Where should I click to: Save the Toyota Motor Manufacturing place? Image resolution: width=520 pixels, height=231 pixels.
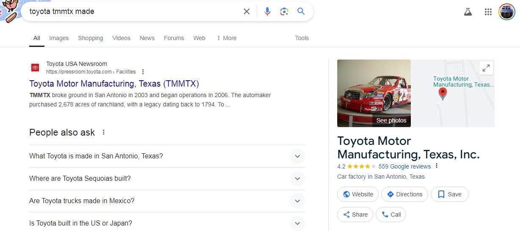coord(449,194)
